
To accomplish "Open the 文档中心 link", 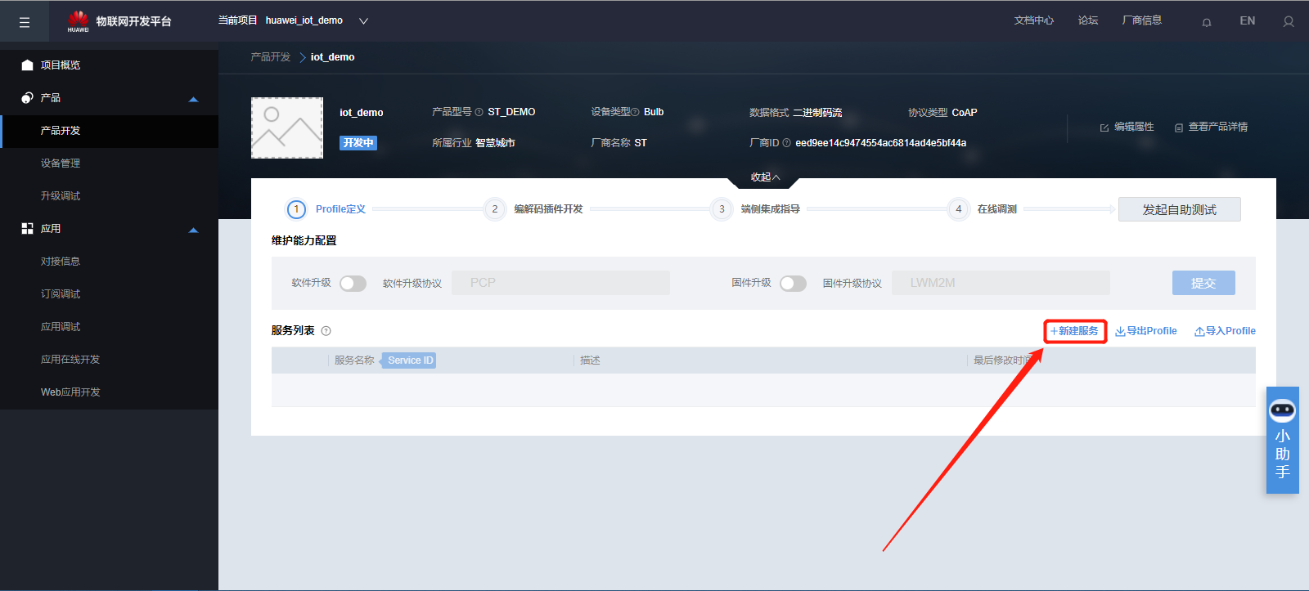I will click(x=1034, y=20).
